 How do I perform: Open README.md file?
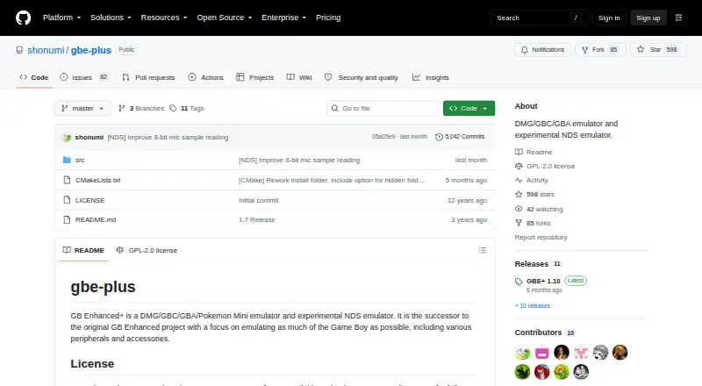[96, 220]
